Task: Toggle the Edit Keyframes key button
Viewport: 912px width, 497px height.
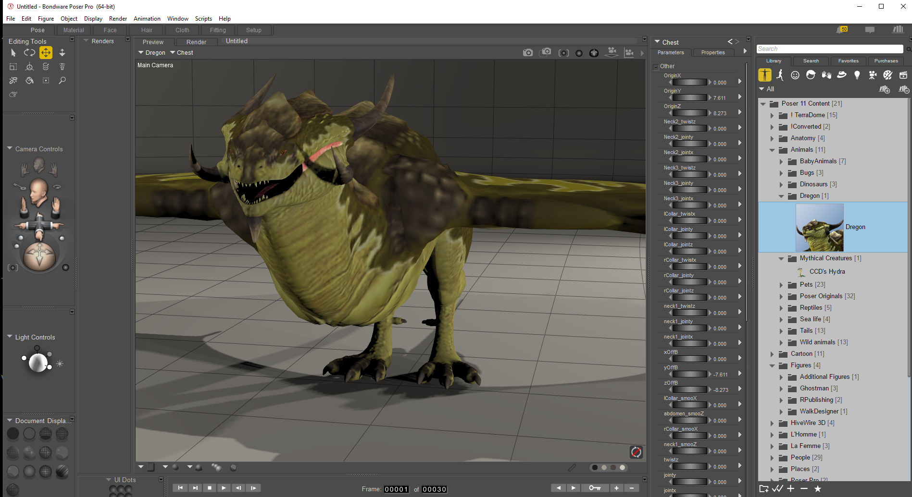Action: [594, 488]
